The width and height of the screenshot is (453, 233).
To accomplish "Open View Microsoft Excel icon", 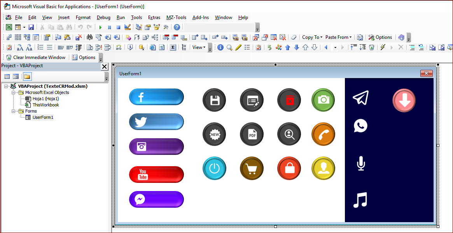I will [x=9, y=27].
